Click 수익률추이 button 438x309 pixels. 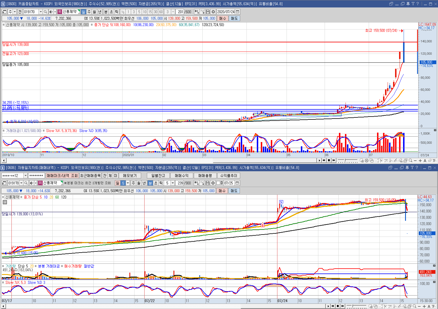pos(229,176)
